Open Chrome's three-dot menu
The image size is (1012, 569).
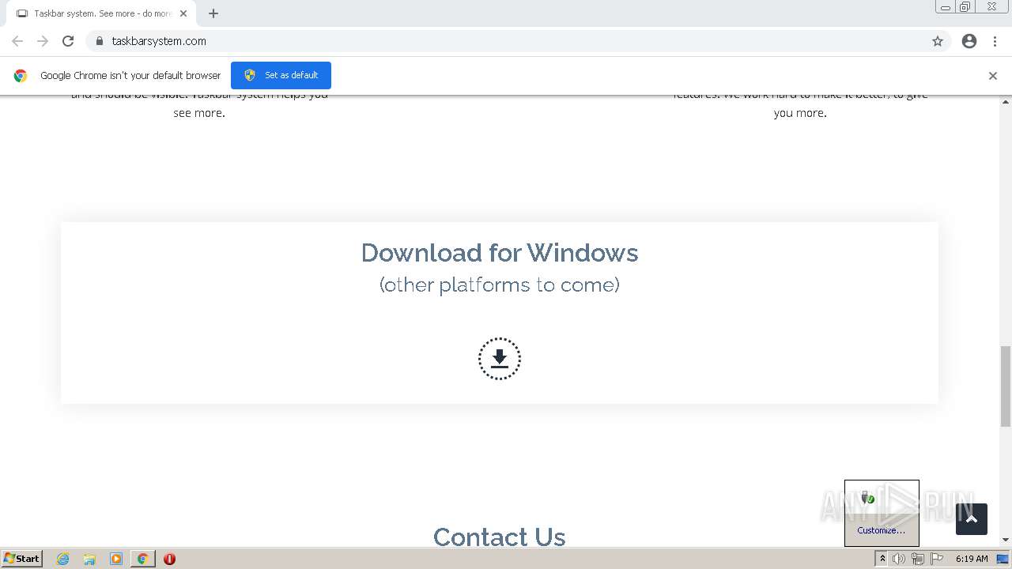click(x=995, y=41)
